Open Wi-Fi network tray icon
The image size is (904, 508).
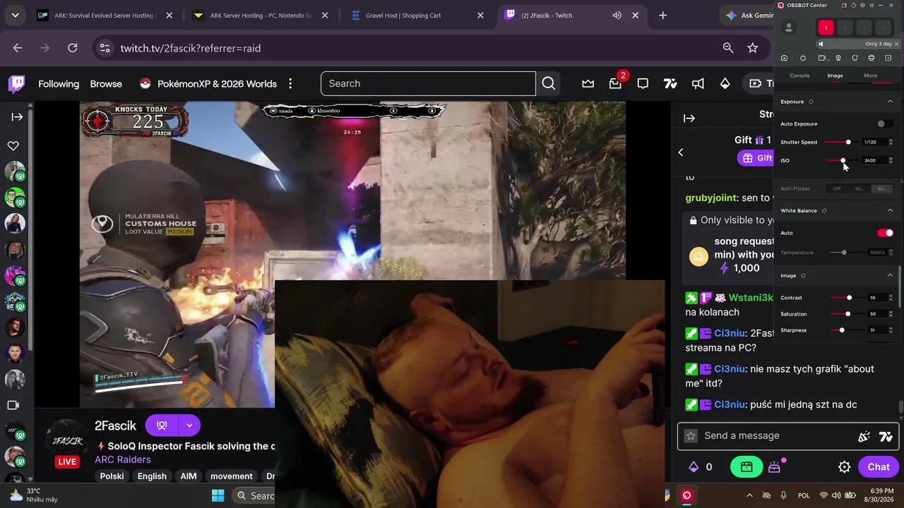[823, 495]
